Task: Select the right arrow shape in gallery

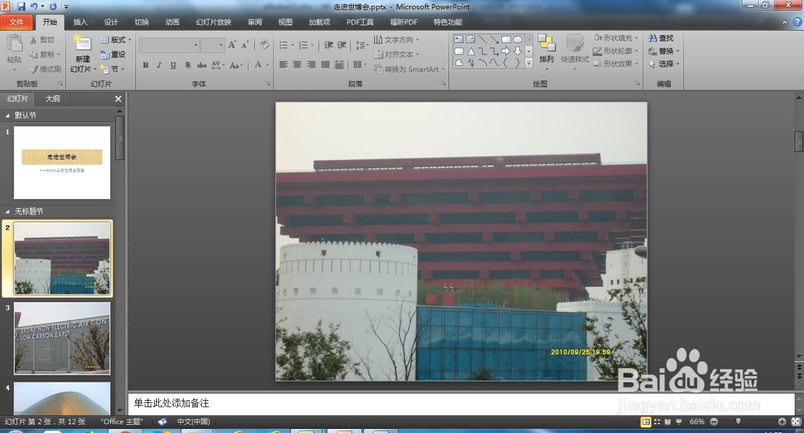Action: point(506,51)
